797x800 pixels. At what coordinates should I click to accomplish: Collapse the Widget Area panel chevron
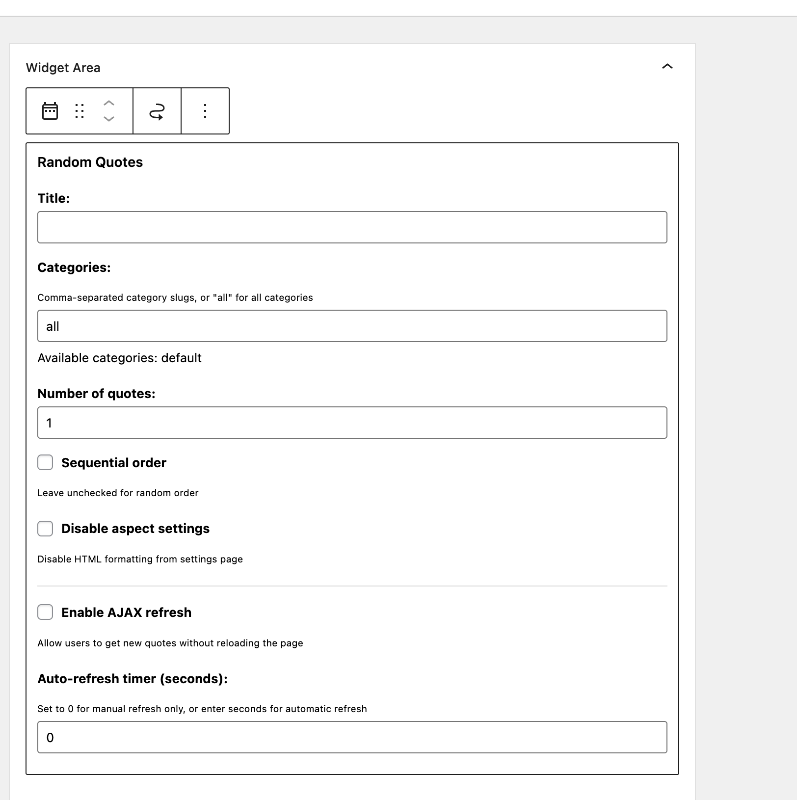[667, 67]
